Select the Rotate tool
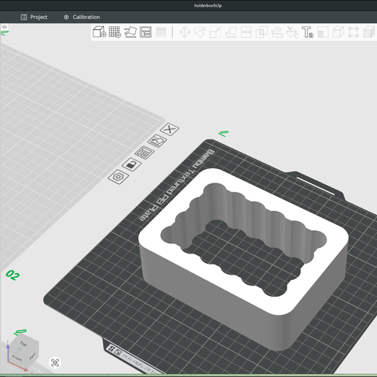The image size is (377, 377). (200, 32)
